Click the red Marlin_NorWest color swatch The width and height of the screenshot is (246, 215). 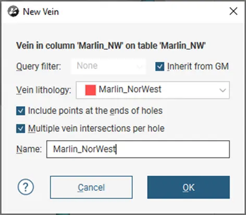(91, 90)
